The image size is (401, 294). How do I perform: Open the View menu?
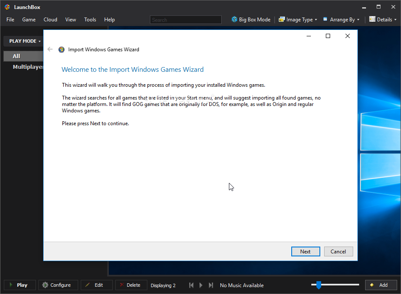tap(70, 20)
